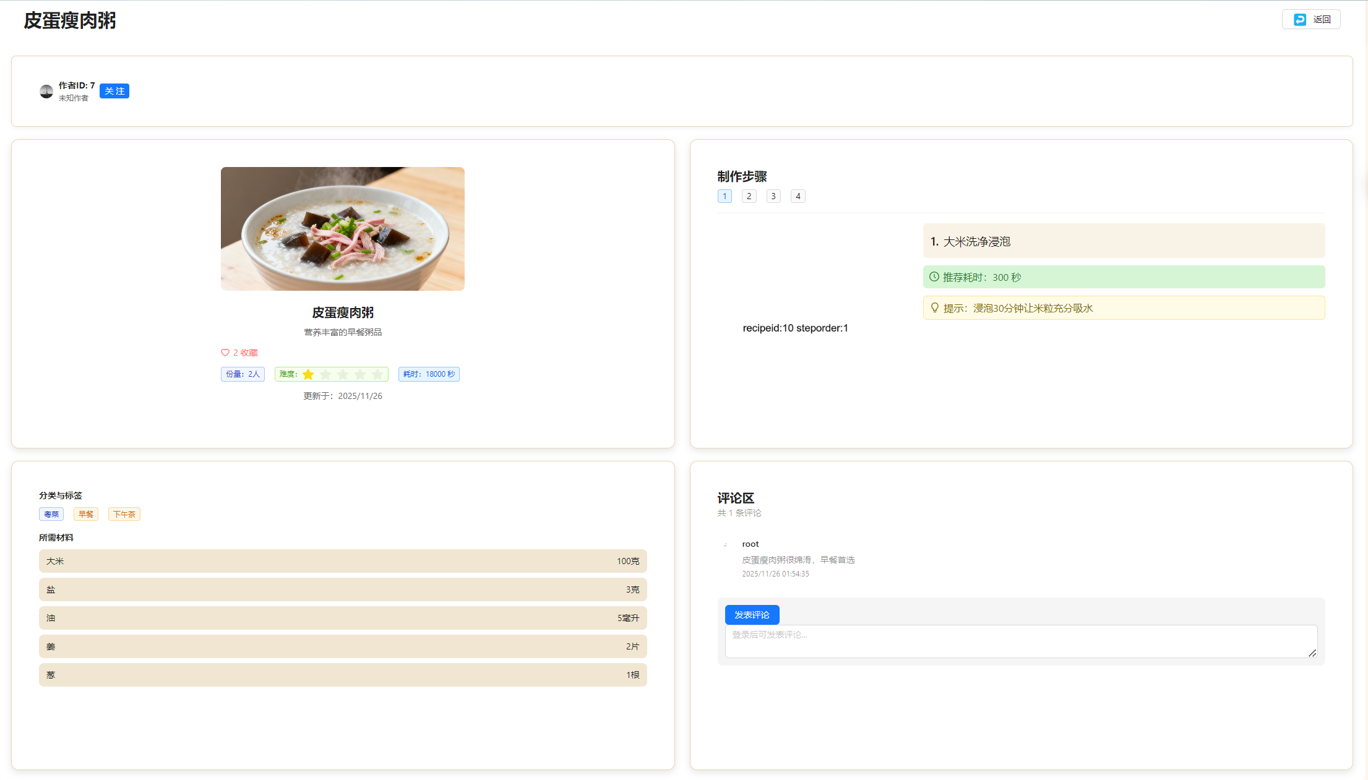This screenshot has width=1368, height=780.
Task: Click the comment input text area
Action: point(1020,641)
